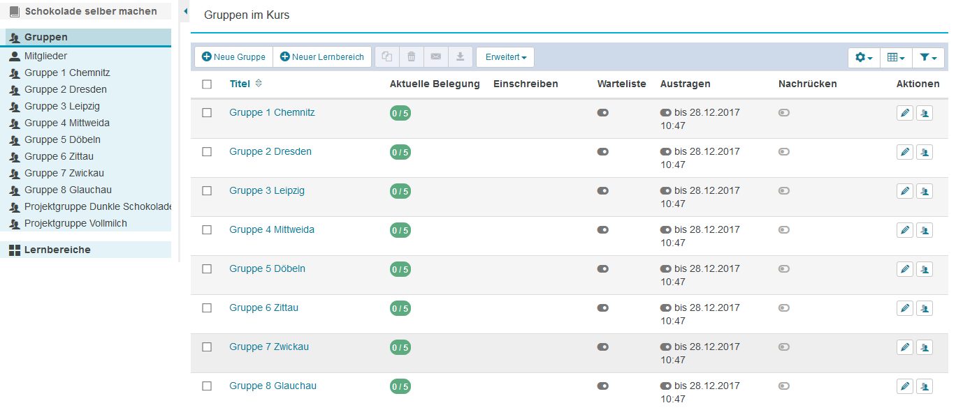Image resolution: width=956 pixels, height=410 pixels.
Task: Click the Neue Gruppe button
Action: [x=233, y=57]
